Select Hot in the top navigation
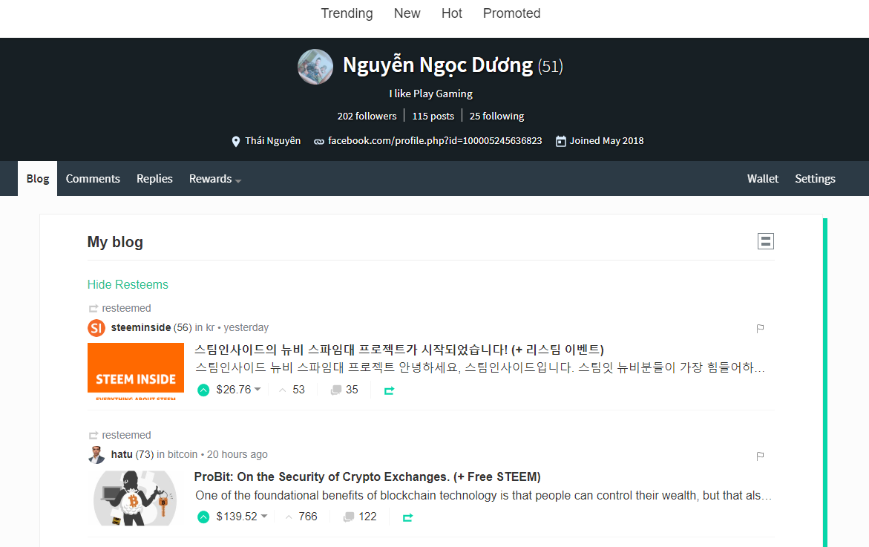869x547 pixels. pos(451,13)
